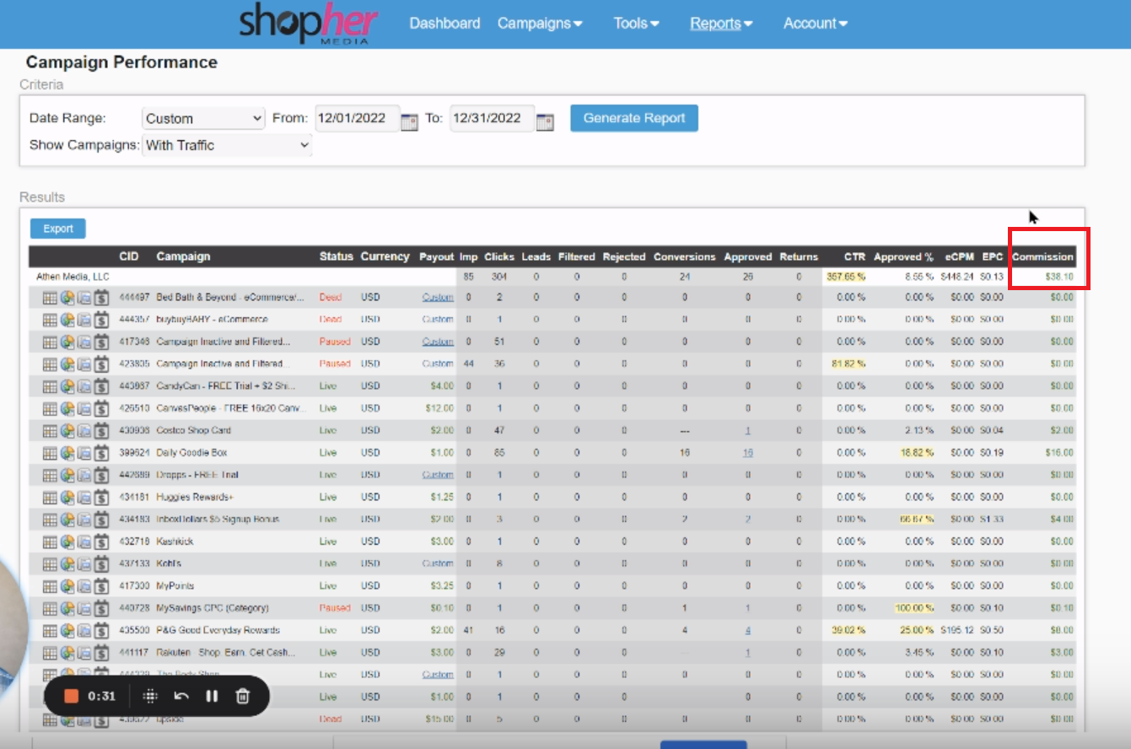
Task: Go to the Dashboard page
Action: pos(444,24)
